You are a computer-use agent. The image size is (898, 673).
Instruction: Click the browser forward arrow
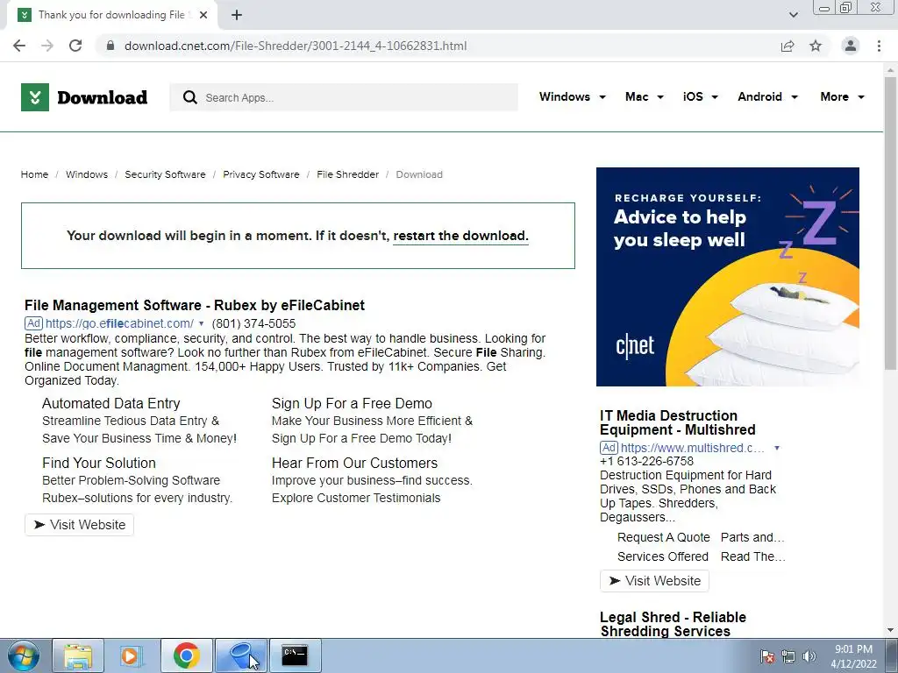47,46
